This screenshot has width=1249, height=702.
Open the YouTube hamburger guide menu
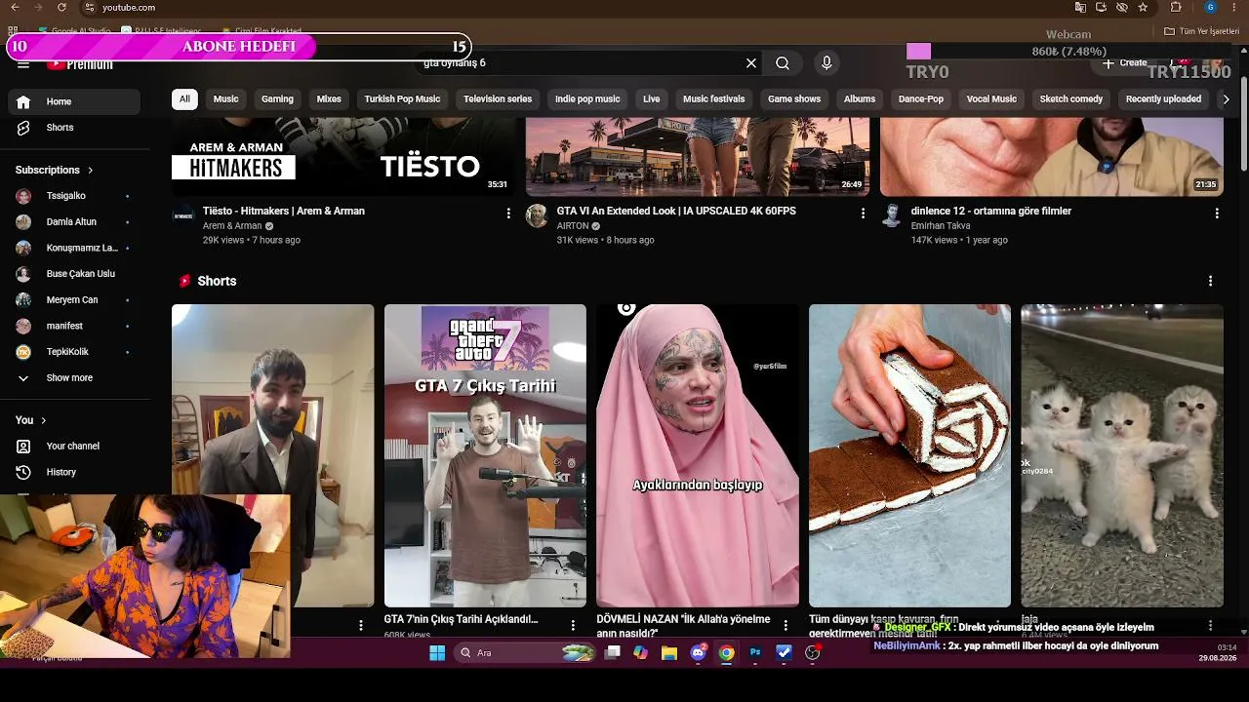tap(23, 64)
